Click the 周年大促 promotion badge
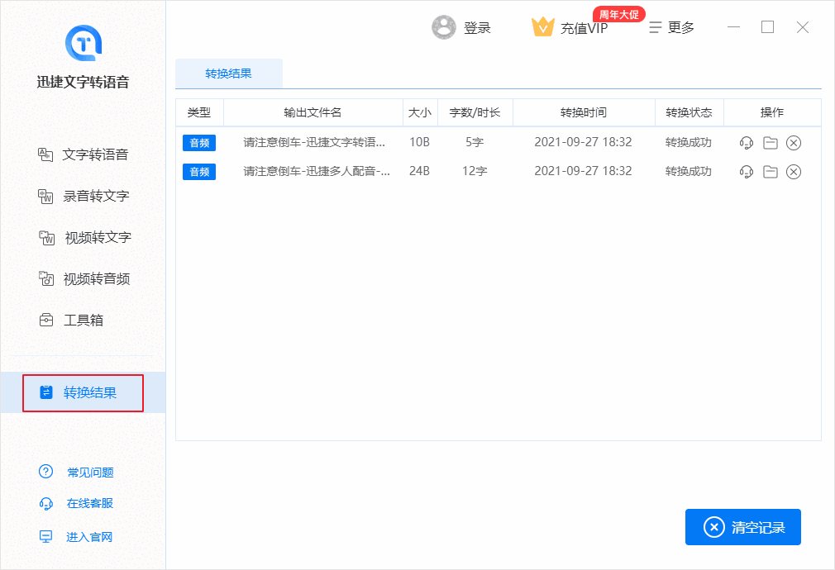Screen dimensions: 835x570 [x=618, y=13]
